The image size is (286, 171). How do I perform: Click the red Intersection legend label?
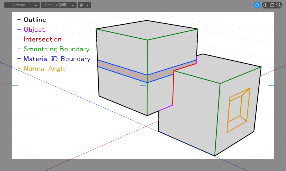tap(42, 39)
